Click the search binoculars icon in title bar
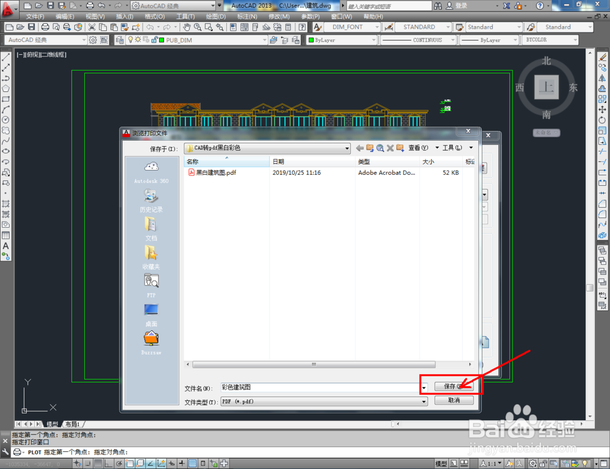This screenshot has width=610, height=469. click(437, 6)
